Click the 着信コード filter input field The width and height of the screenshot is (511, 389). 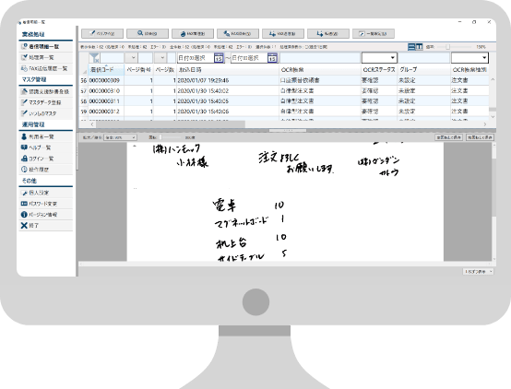coord(112,58)
